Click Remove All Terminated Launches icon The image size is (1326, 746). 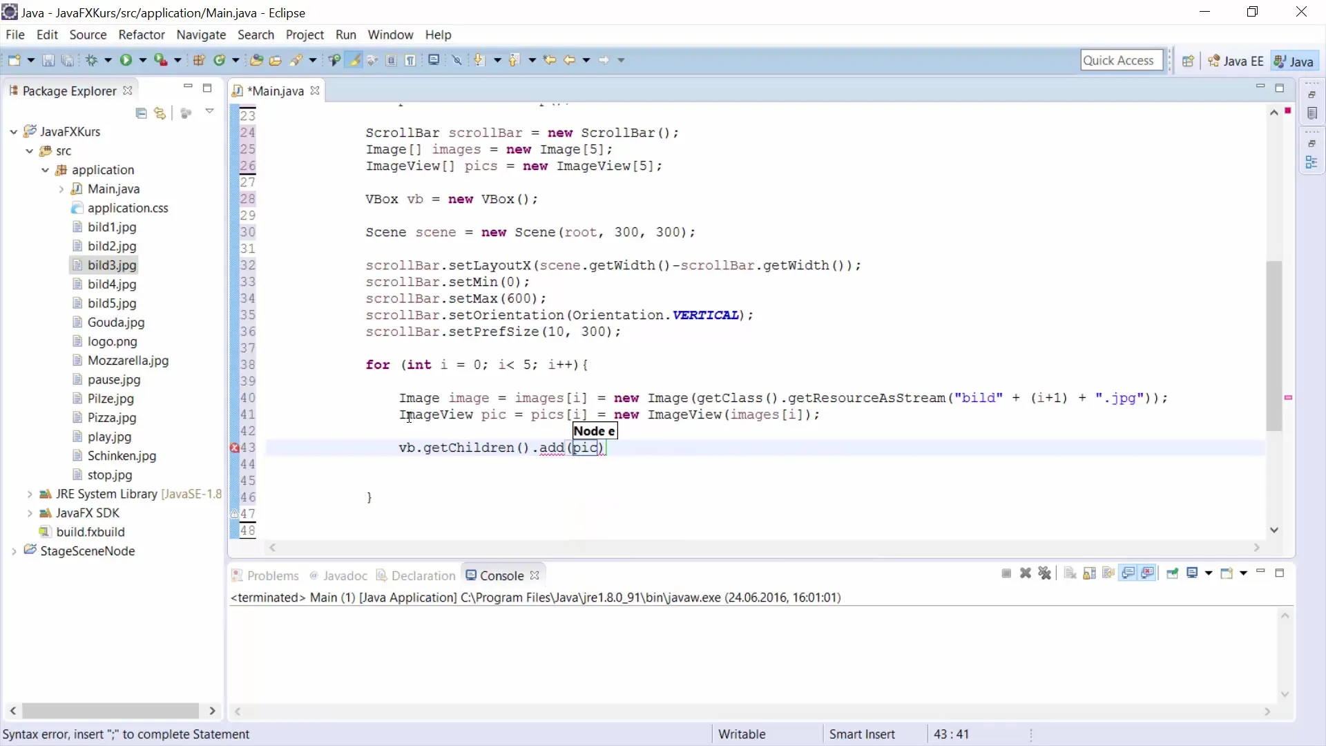[x=1045, y=573]
